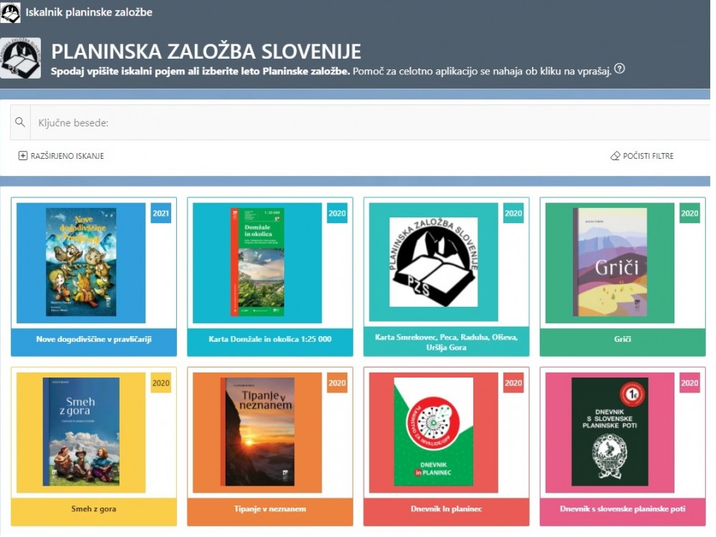716x537 pixels.
Task: Click the help question mark icon
Action: point(620,69)
